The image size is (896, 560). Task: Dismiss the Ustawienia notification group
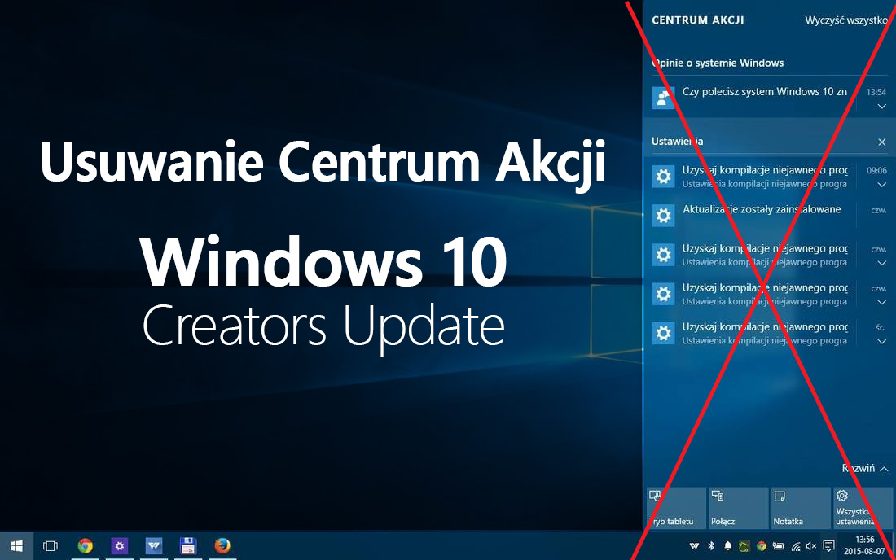[x=881, y=142]
